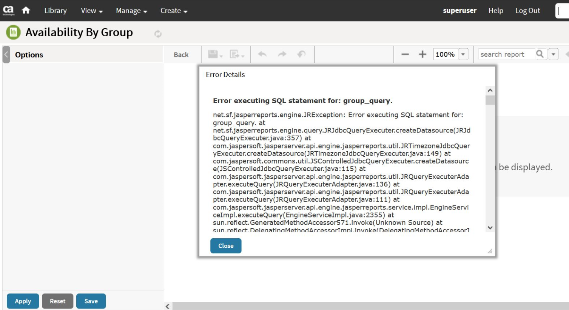The height and width of the screenshot is (310, 569).
Task: Open the Manage menu
Action: (131, 11)
